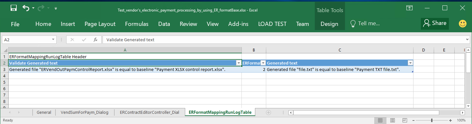Open the Data tab
The image size is (472, 124).
tap(164, 24)
